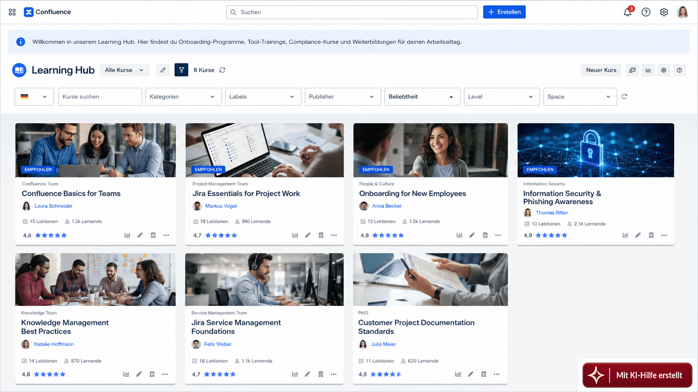
Task: Open more options for Onboarding for New Employees
Action: click(x=498, y=235)
